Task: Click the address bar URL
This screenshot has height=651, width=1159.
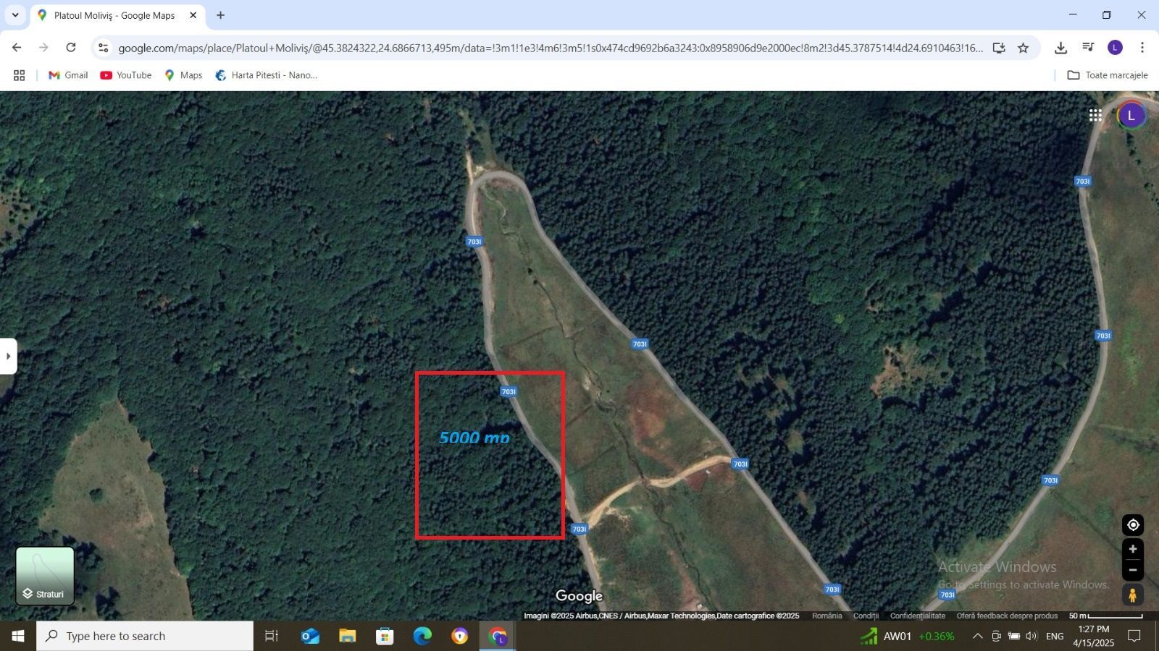Action: [551, 48]
